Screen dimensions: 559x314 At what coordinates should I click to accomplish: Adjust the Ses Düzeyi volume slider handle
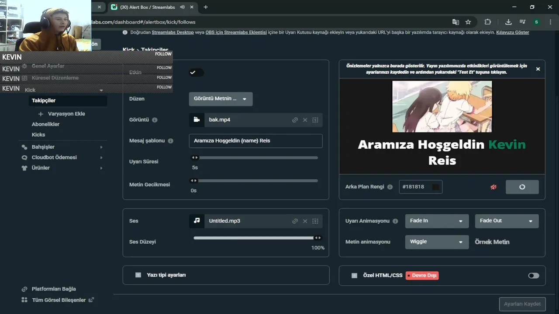click(318, 238)
